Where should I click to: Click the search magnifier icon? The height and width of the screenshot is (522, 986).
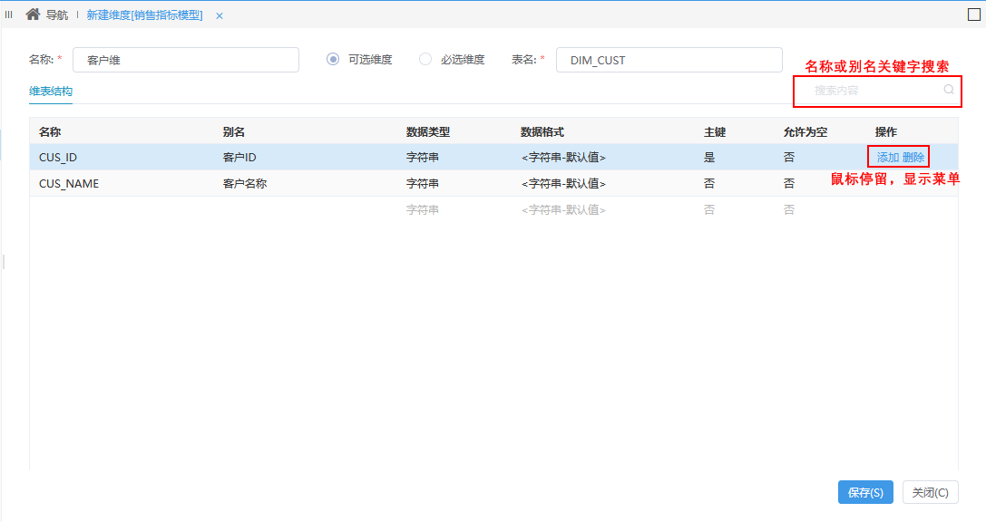click(949, 90)
